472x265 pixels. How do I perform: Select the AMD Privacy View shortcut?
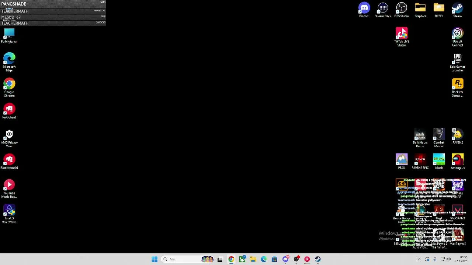click(x=9, y=138)
